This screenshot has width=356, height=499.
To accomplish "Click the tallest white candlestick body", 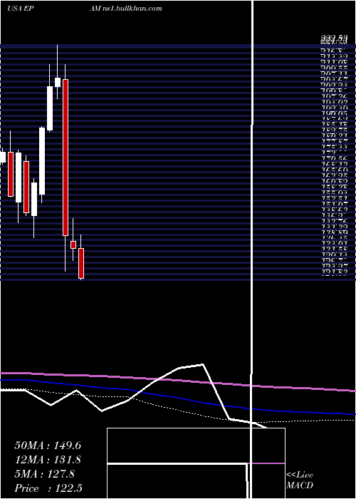I will coord(42,161).
